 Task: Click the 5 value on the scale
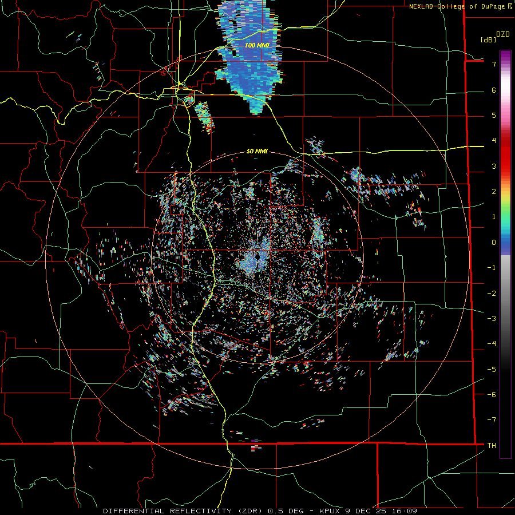pos(494,115)
